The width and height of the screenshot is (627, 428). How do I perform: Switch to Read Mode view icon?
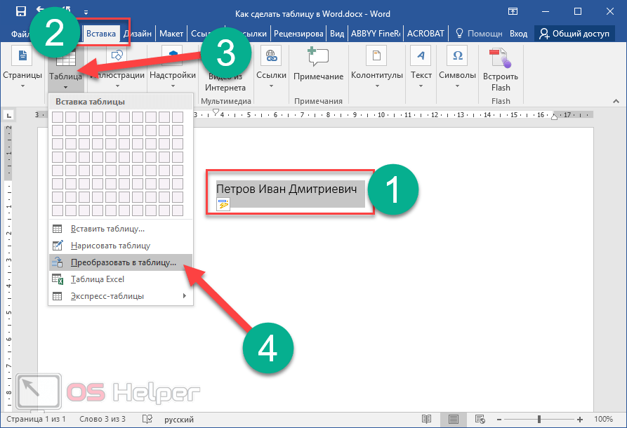point(425,420)
